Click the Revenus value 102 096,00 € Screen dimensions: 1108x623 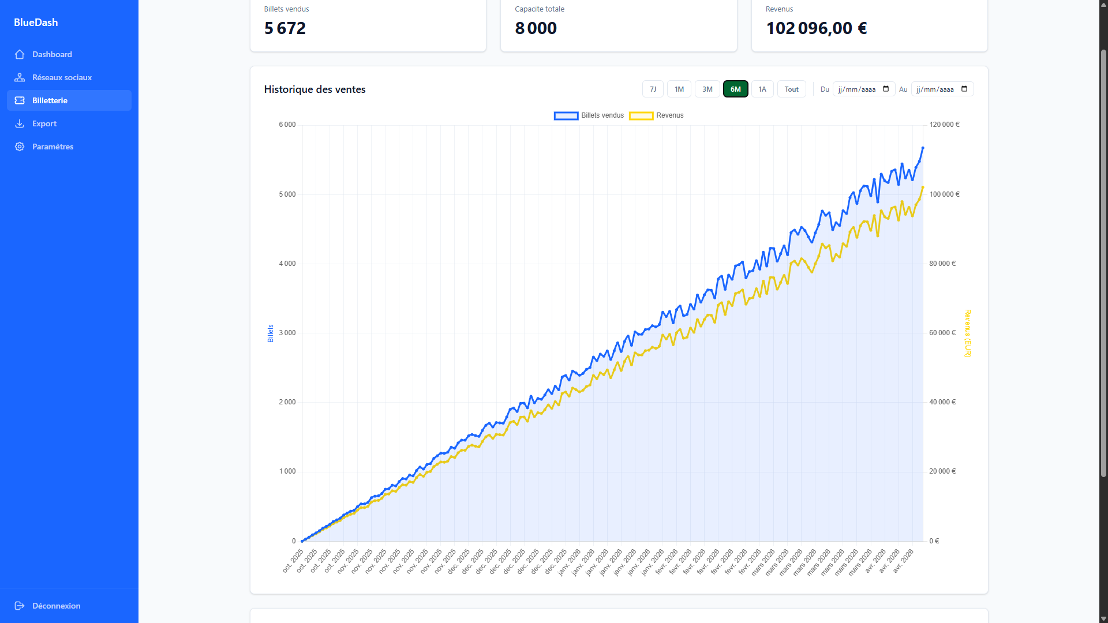(x=817, y=28)
